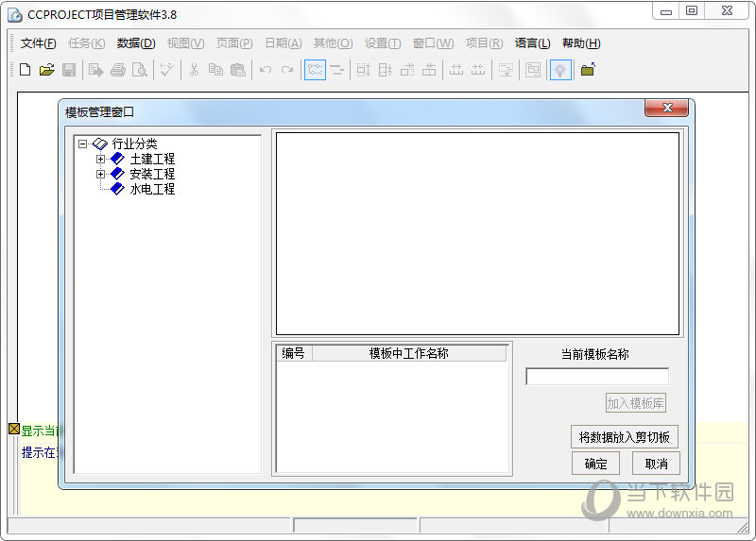Click the Copy toolbar icon
This screenshot has width=756, height=541.
(215, 70)
